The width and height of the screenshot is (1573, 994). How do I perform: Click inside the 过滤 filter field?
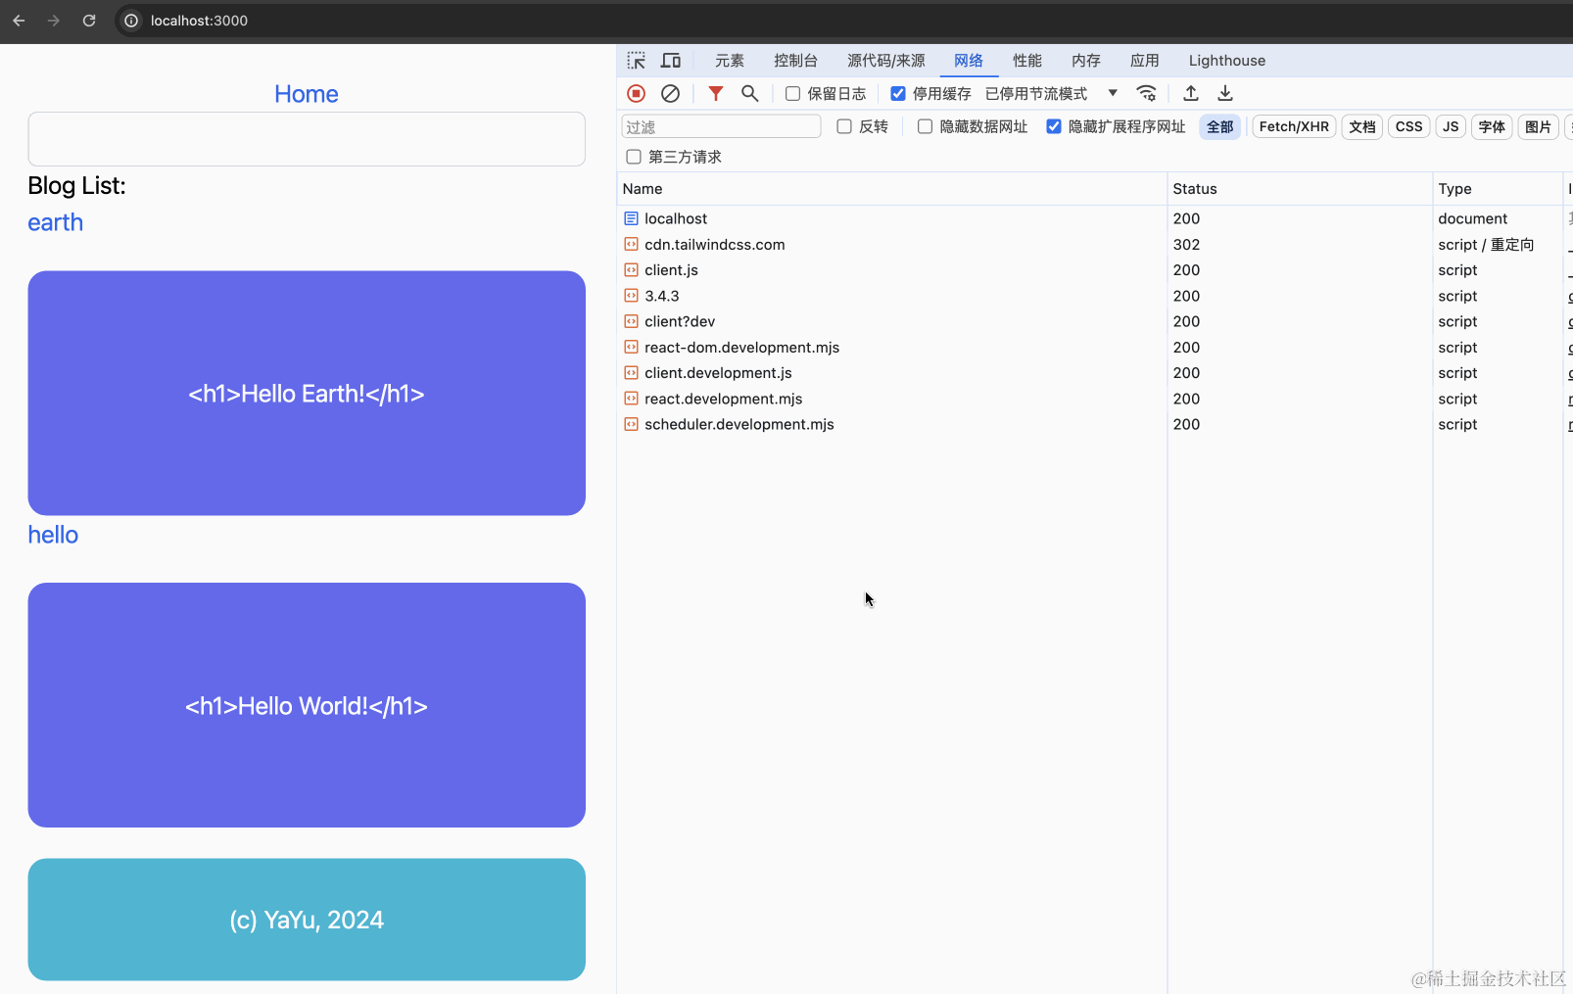[x=720, y=126]
